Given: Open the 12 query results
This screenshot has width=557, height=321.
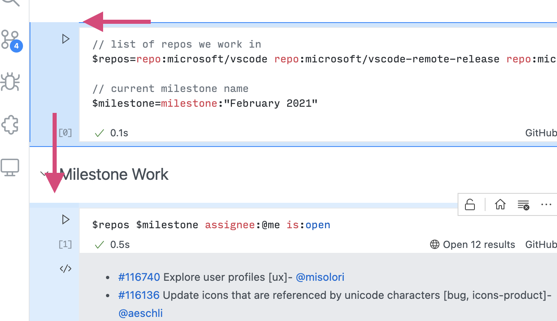Looking at the screenshot, I should point(479,244).
